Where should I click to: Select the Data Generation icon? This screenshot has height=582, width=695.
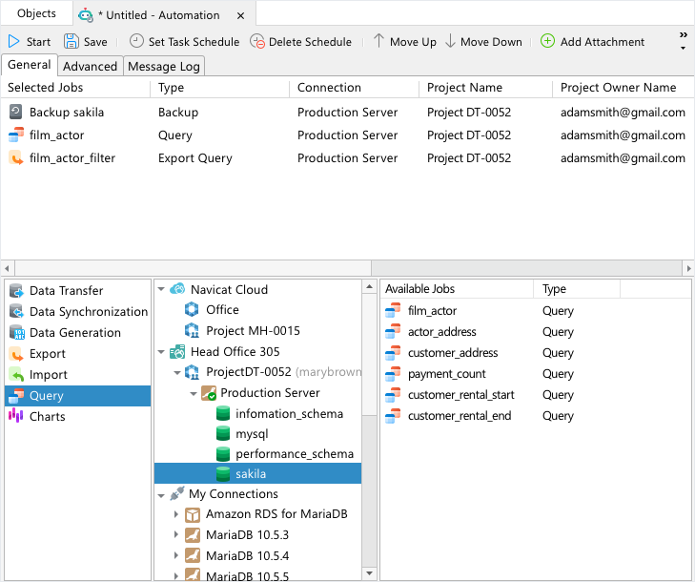click(16, 332)
